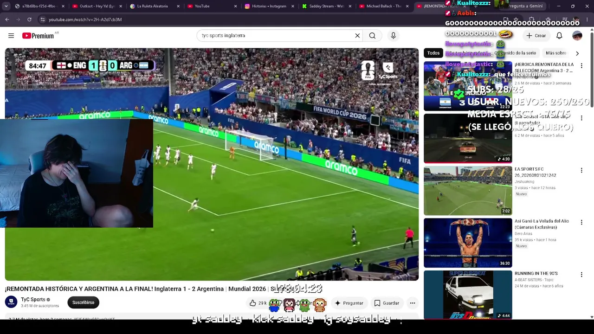Open the YouTube notifications bell

(x=559, y=36)
